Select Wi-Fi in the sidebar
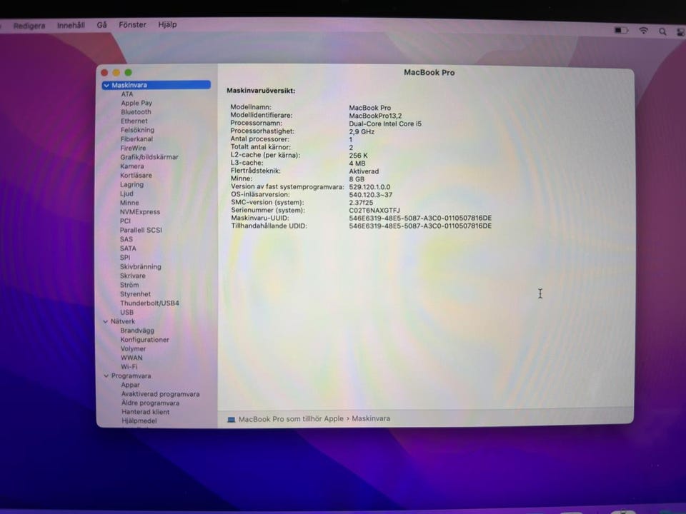This screenshot has height=514, width=686. (x=129, y=367)
